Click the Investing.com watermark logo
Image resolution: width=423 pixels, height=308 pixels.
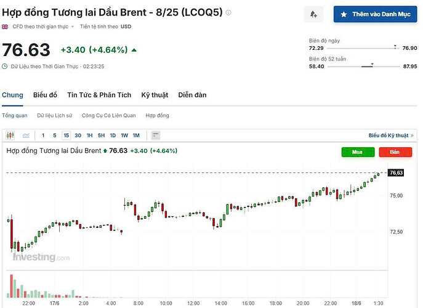[x=41, y=257]
